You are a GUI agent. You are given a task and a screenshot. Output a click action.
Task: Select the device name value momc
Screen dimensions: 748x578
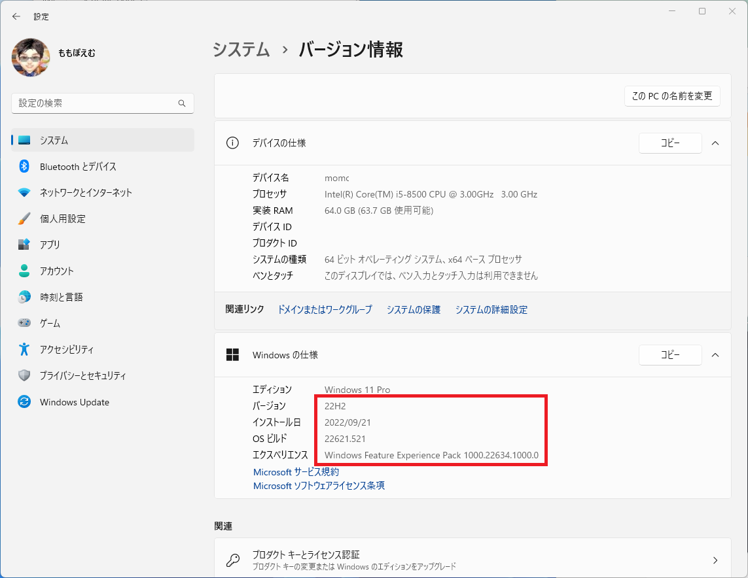[337, 178]
